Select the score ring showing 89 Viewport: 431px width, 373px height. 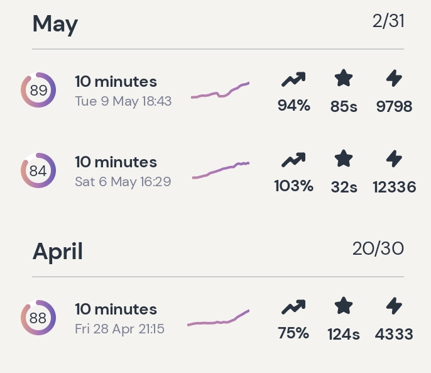click(38, 91)
